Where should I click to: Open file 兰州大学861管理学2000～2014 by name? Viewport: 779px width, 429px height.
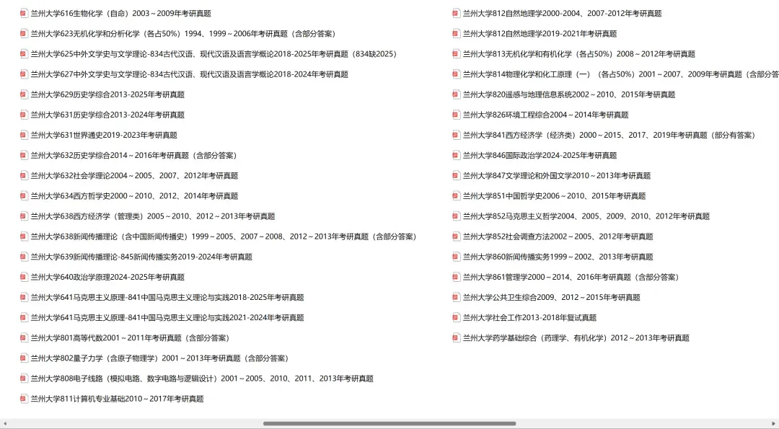point(573,277)
